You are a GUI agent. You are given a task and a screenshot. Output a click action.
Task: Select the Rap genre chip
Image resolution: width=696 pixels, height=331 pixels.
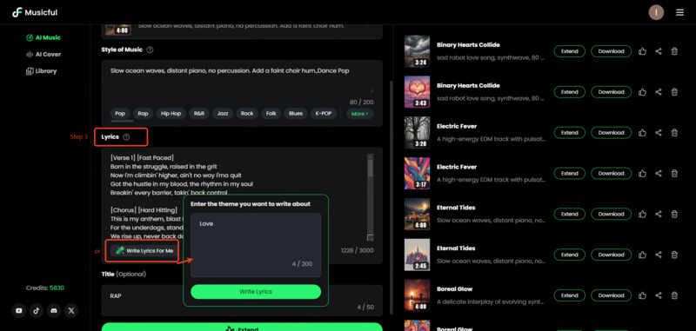[143, 114]
